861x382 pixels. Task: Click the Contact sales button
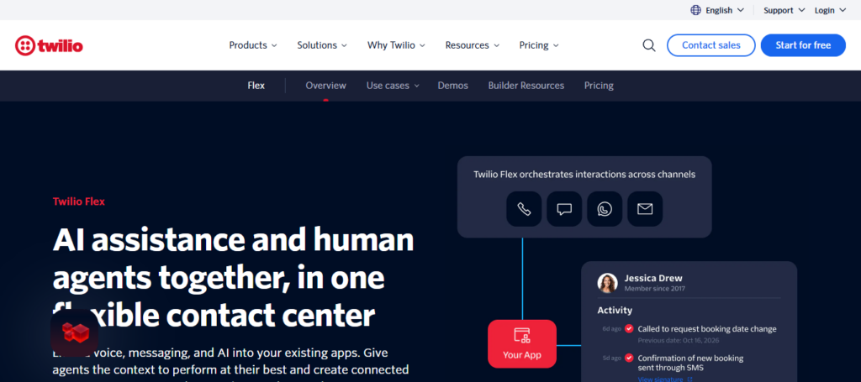click(x=711, y=45)
